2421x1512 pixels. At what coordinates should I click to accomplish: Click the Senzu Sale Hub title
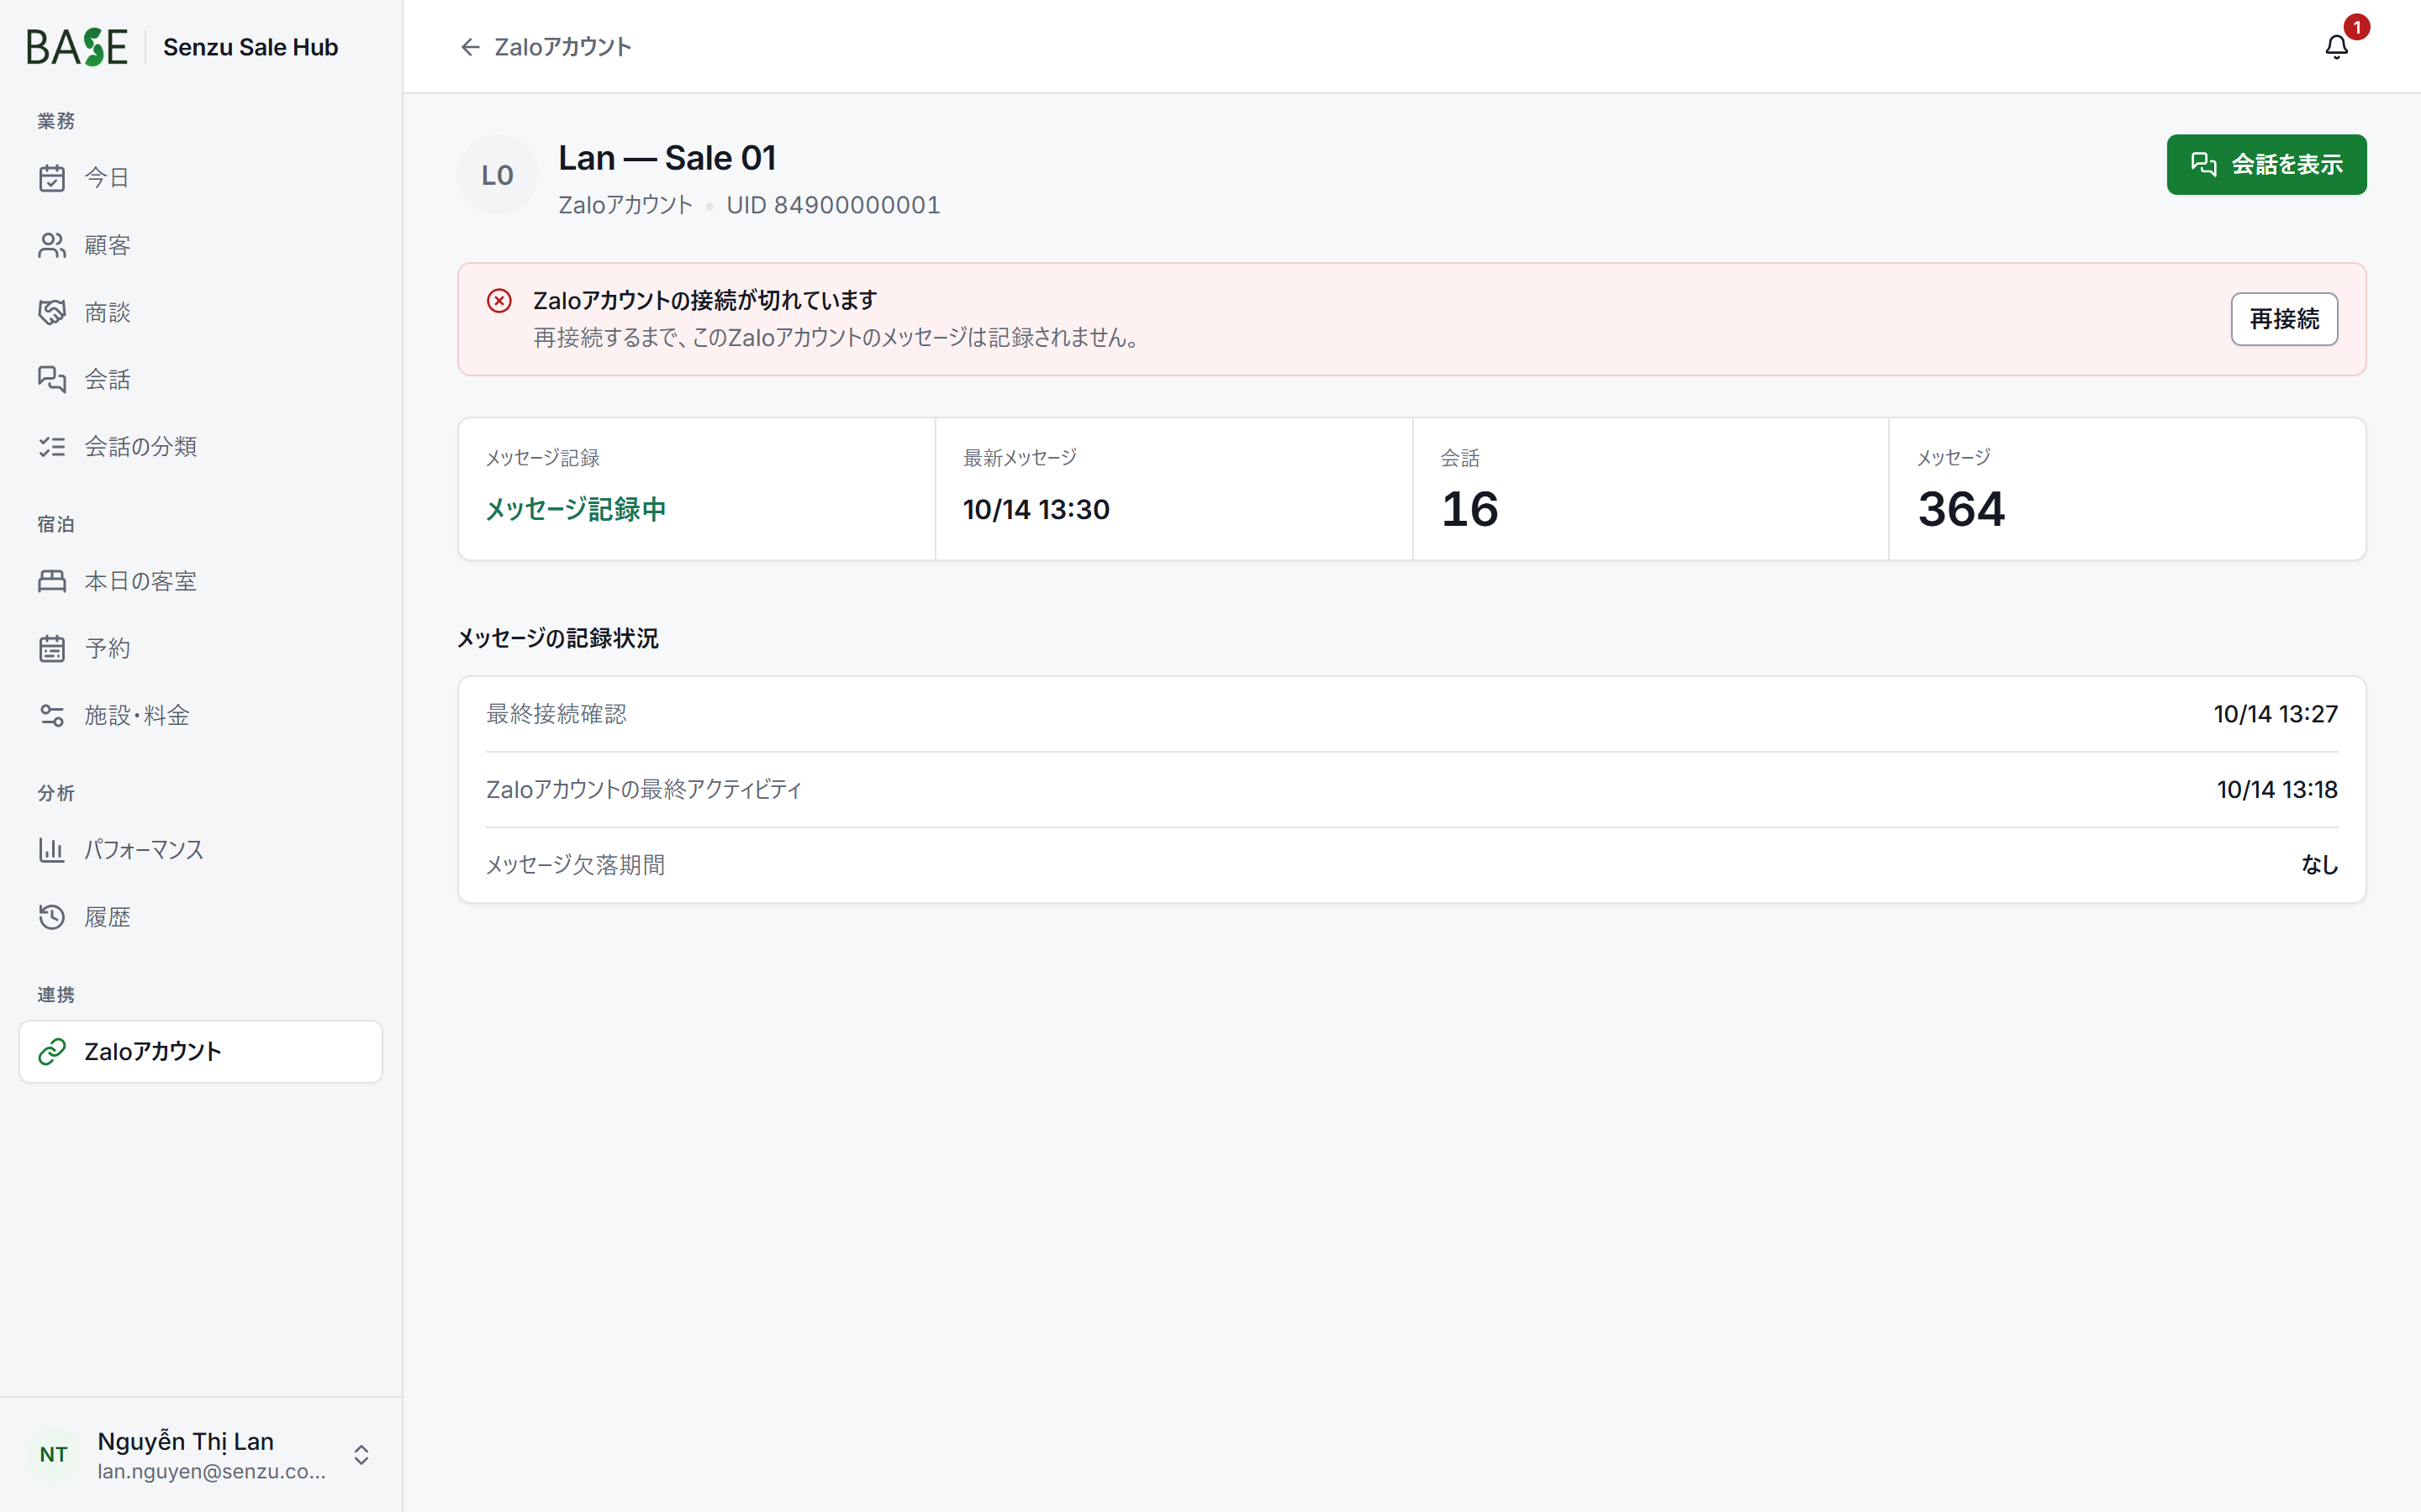tap(251, 47)
